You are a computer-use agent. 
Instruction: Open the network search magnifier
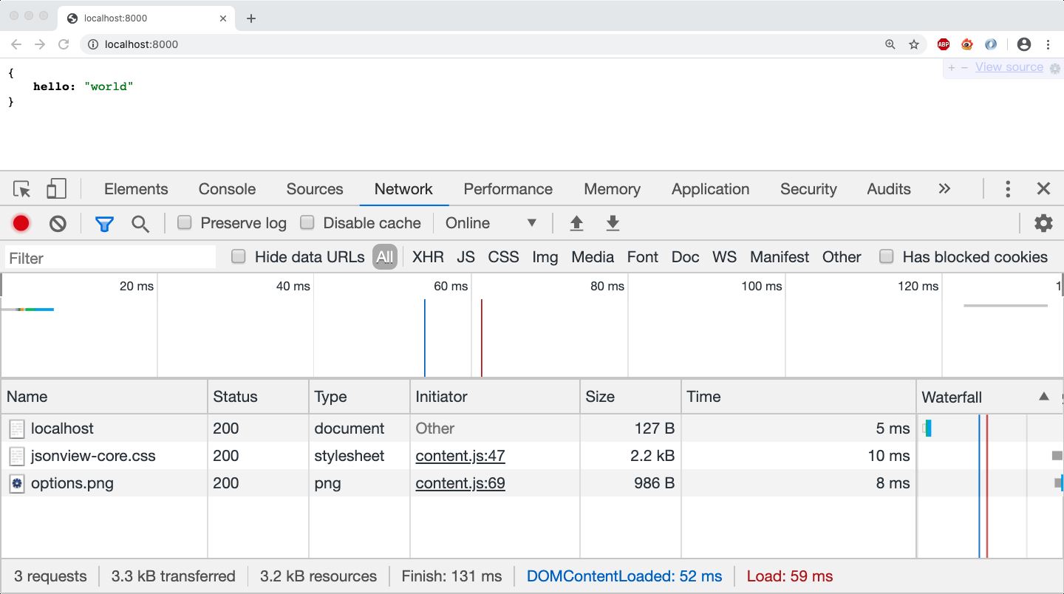pyautogui.click(x=140, y=223)
